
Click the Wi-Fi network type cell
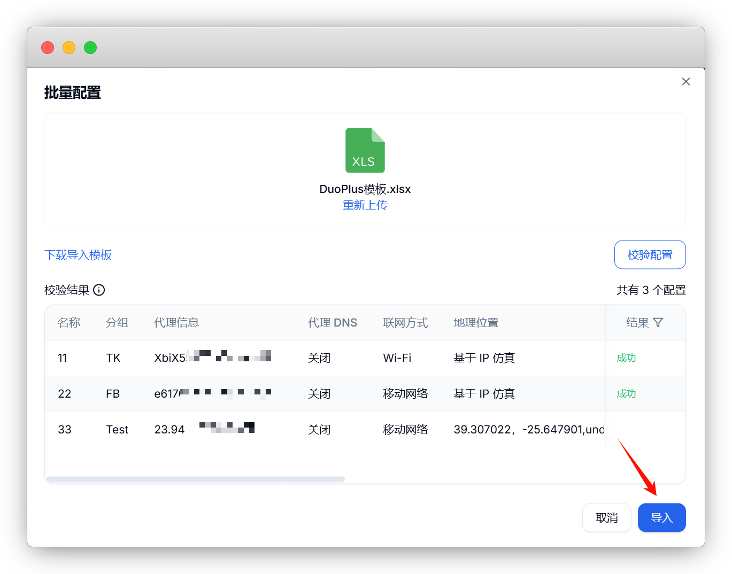click(x=397, y=358)
